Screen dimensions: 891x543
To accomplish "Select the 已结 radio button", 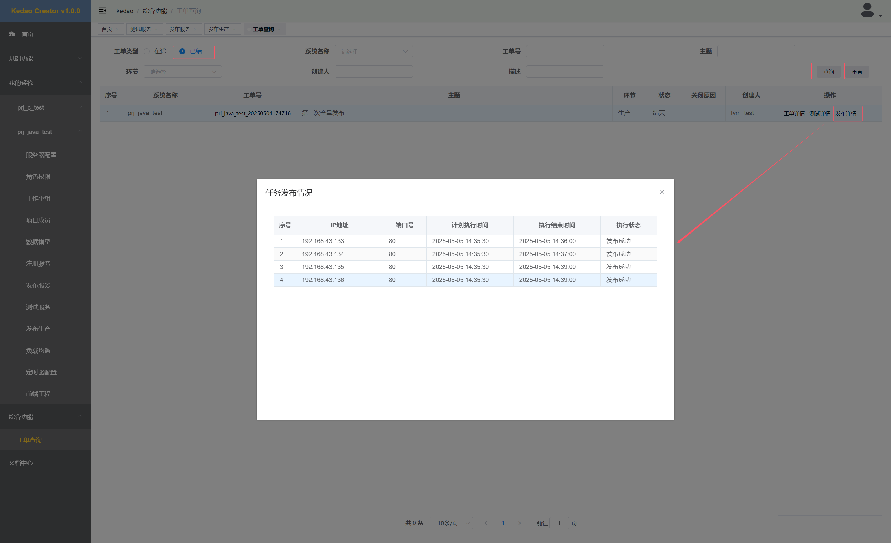I will pos(182,51).
